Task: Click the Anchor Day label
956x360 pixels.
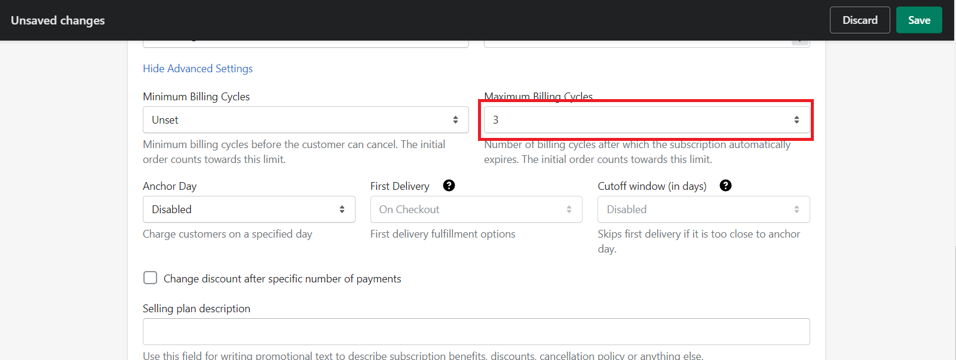Action: click(x=170, y=186)
